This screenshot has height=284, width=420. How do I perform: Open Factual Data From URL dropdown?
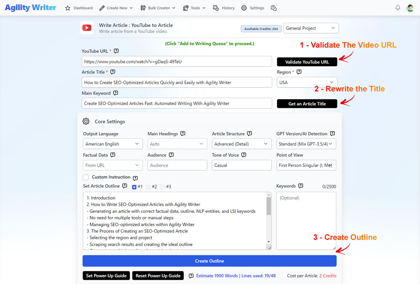tap(113, 165)
